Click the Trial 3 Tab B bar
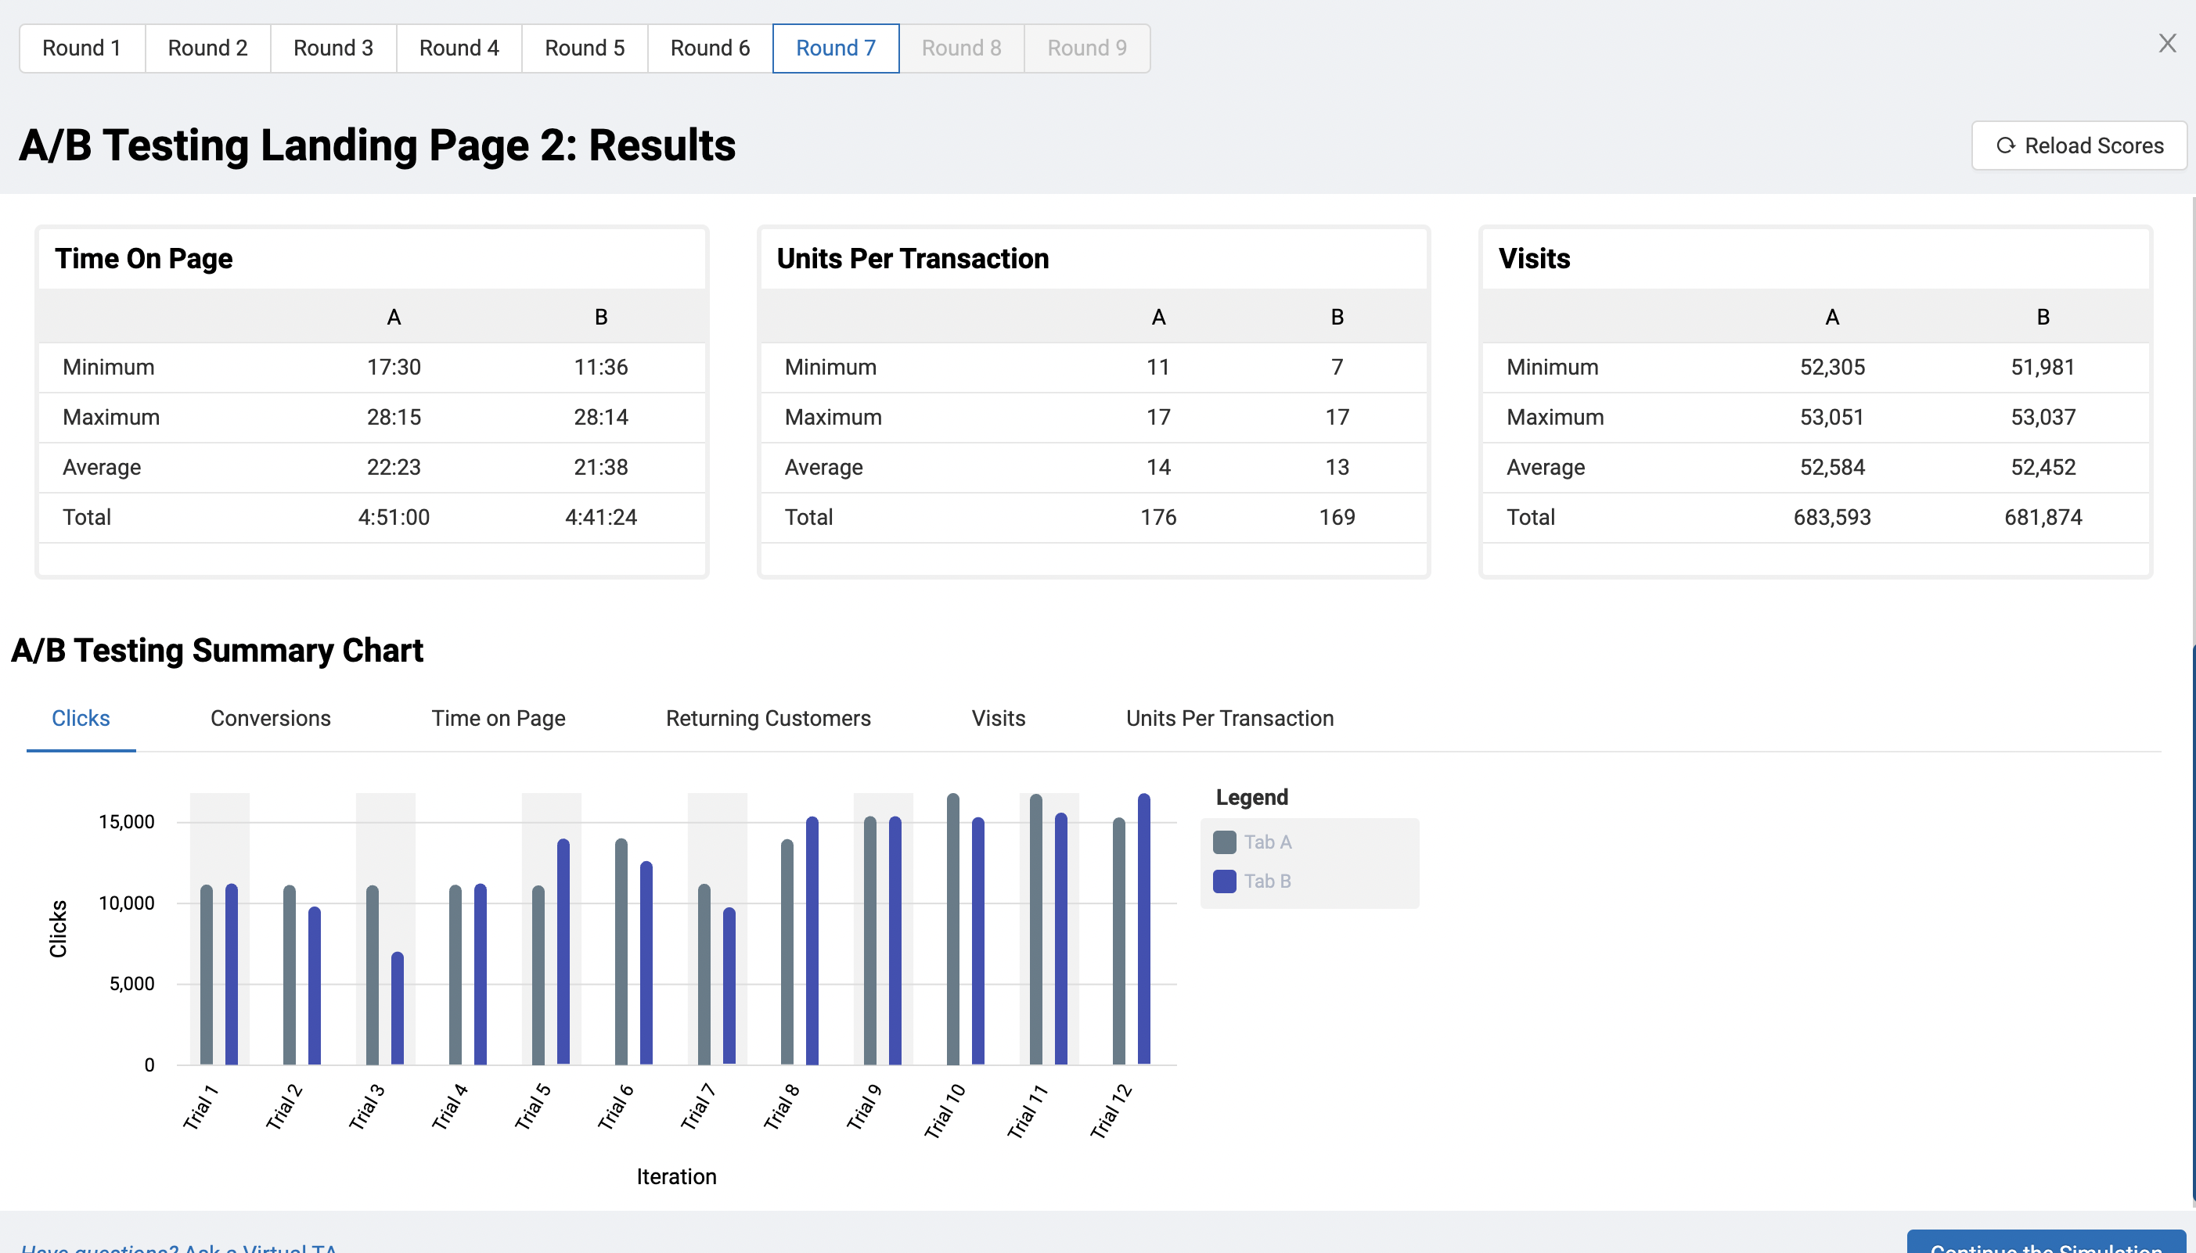This screenshot has width=2196, height=1253. [x=398, y=1007]
